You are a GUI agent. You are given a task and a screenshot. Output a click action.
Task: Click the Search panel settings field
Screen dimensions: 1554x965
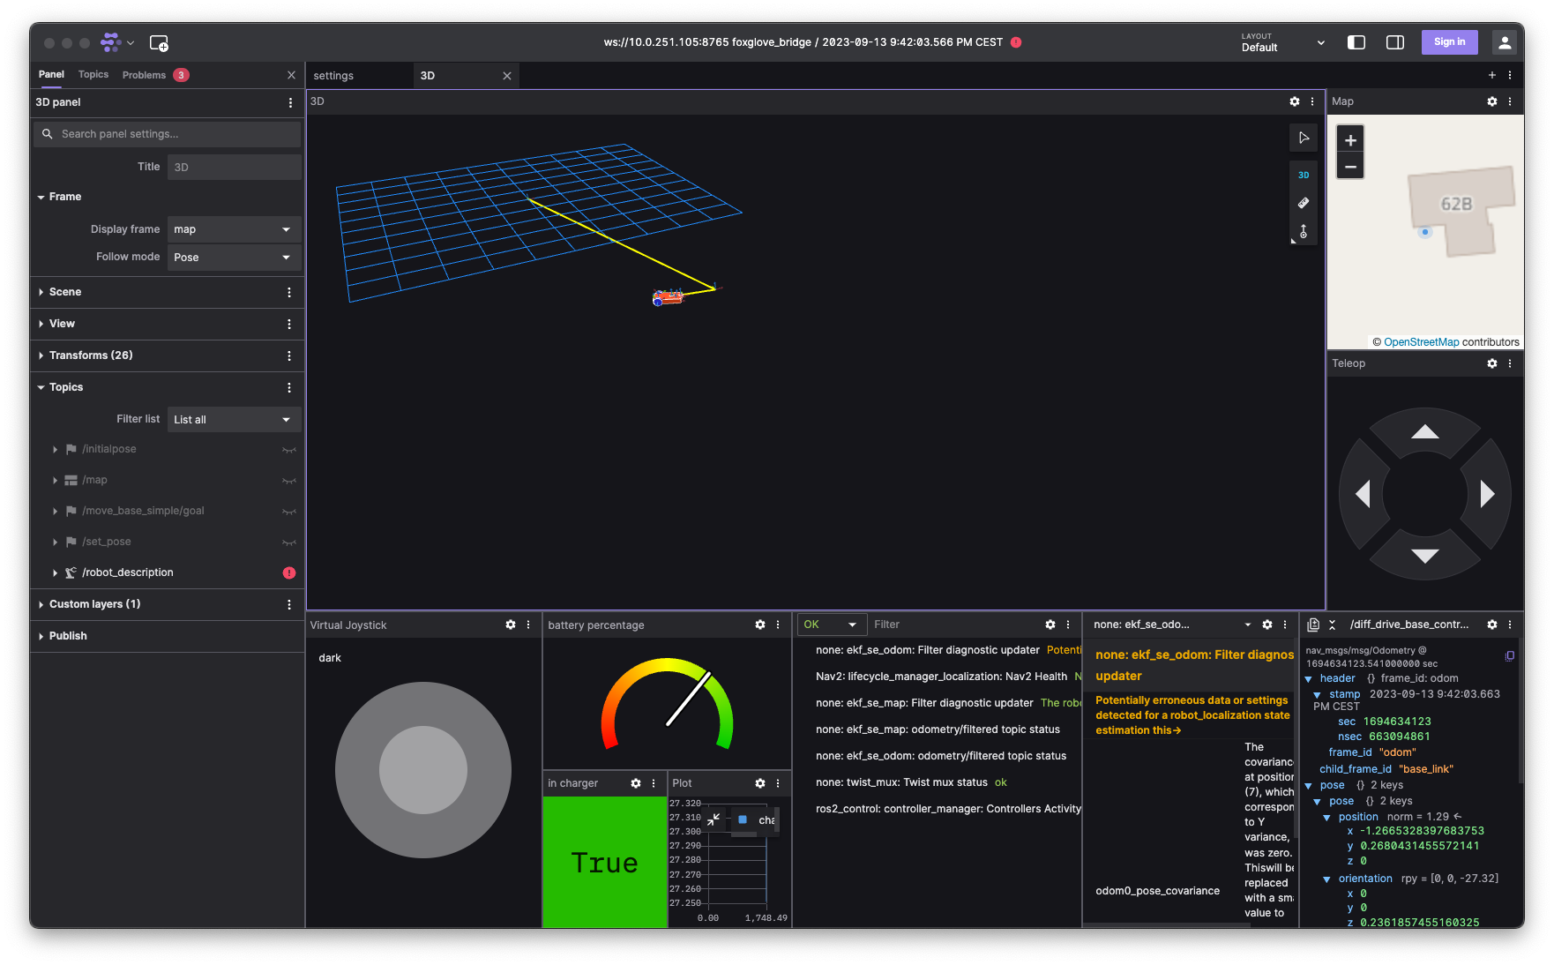point(168,134)
